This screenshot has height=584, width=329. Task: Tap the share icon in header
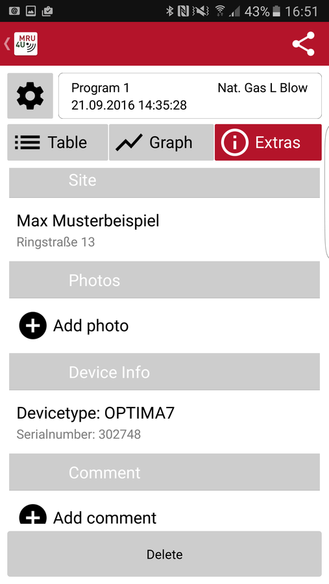click(x=304, y=44)
